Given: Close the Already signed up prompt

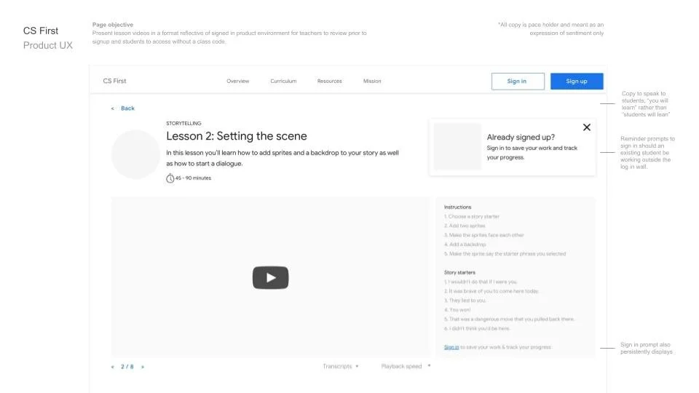Looking at the screenshot, I should (587, 127).
